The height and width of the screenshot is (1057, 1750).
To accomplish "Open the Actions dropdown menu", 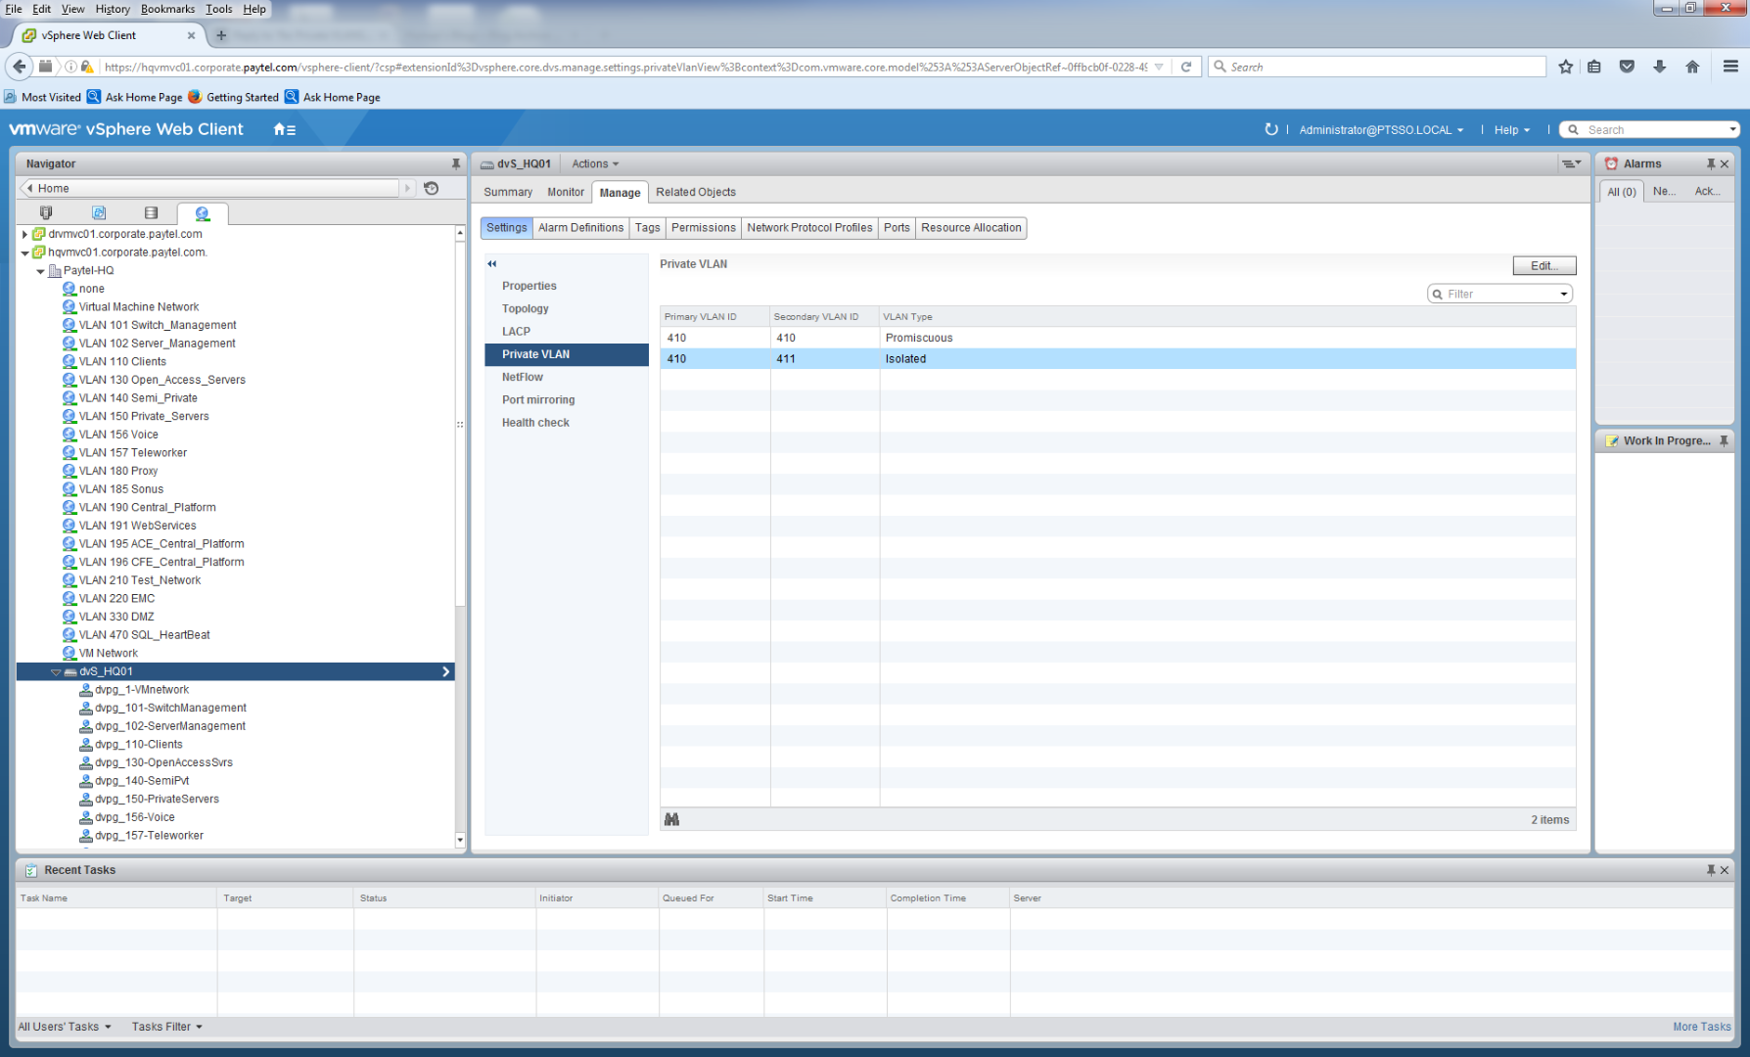I will point(595,163).
